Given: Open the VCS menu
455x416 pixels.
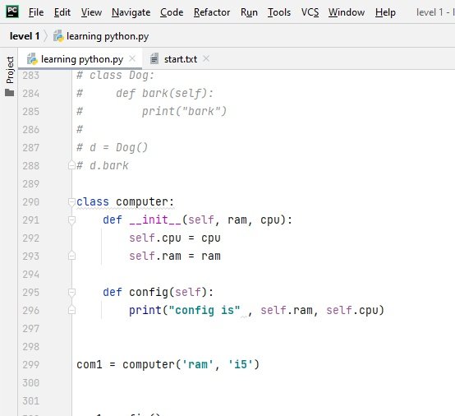Looking at the screenshot, I should pos(310,12).
